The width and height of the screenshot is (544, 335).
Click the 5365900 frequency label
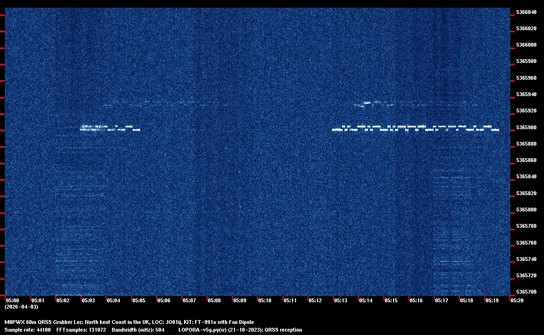[x=526, y=127]
